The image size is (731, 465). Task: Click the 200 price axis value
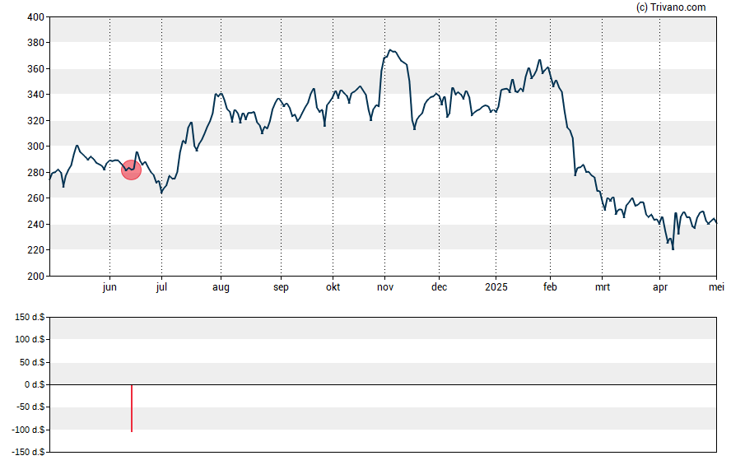(36, 276)
